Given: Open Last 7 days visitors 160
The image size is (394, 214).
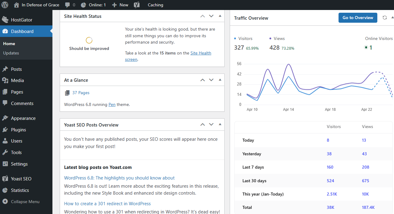Looking at the screenshot, I should pos(330,167).
